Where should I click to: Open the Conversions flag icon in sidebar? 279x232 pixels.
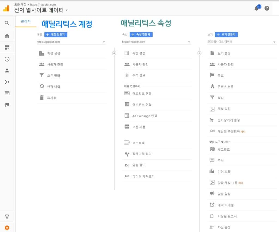coord(7,105)
